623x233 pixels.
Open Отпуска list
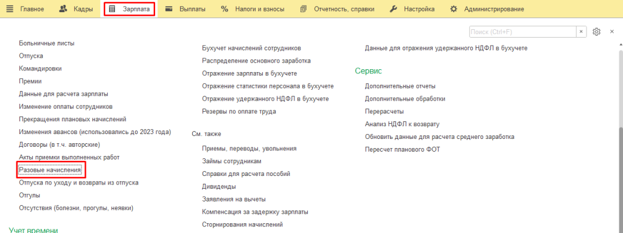click(31, 56)
